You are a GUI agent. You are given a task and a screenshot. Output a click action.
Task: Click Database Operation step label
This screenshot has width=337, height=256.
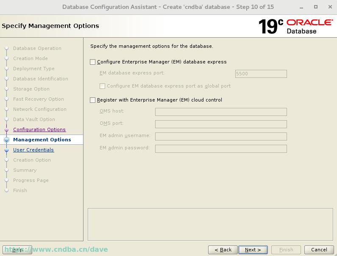(37, 48)
